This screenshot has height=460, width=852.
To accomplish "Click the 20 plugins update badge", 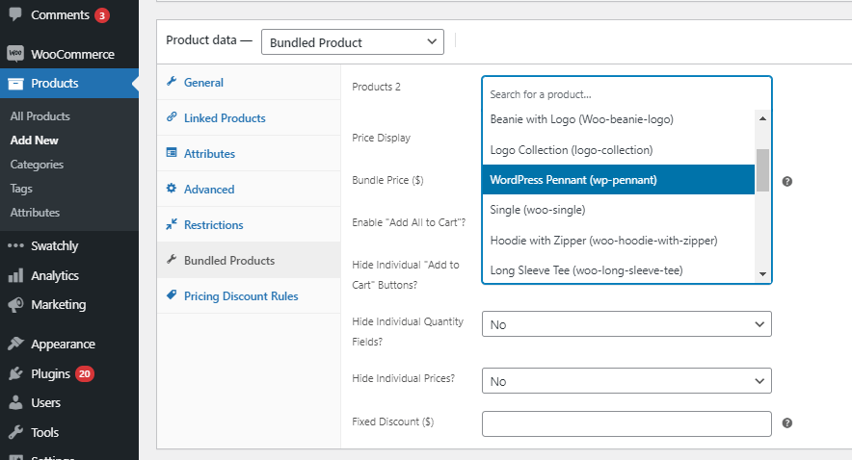I will [x=84, y=373].
